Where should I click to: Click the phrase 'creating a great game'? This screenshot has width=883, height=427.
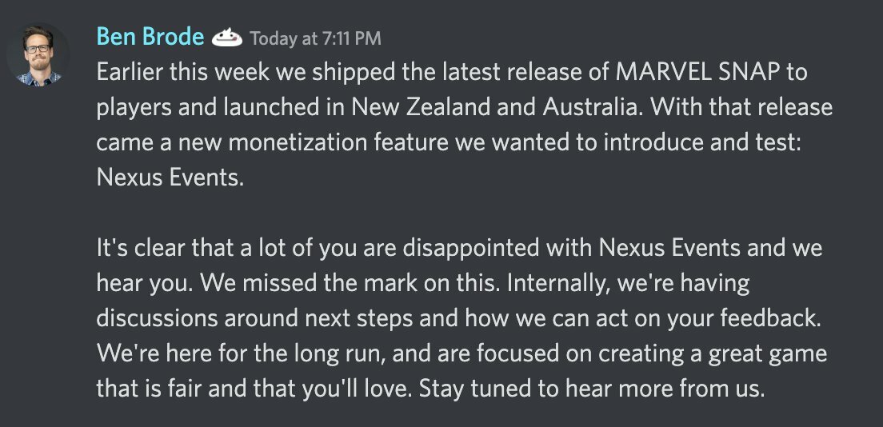pyautogui.click(x=713, y=354)
